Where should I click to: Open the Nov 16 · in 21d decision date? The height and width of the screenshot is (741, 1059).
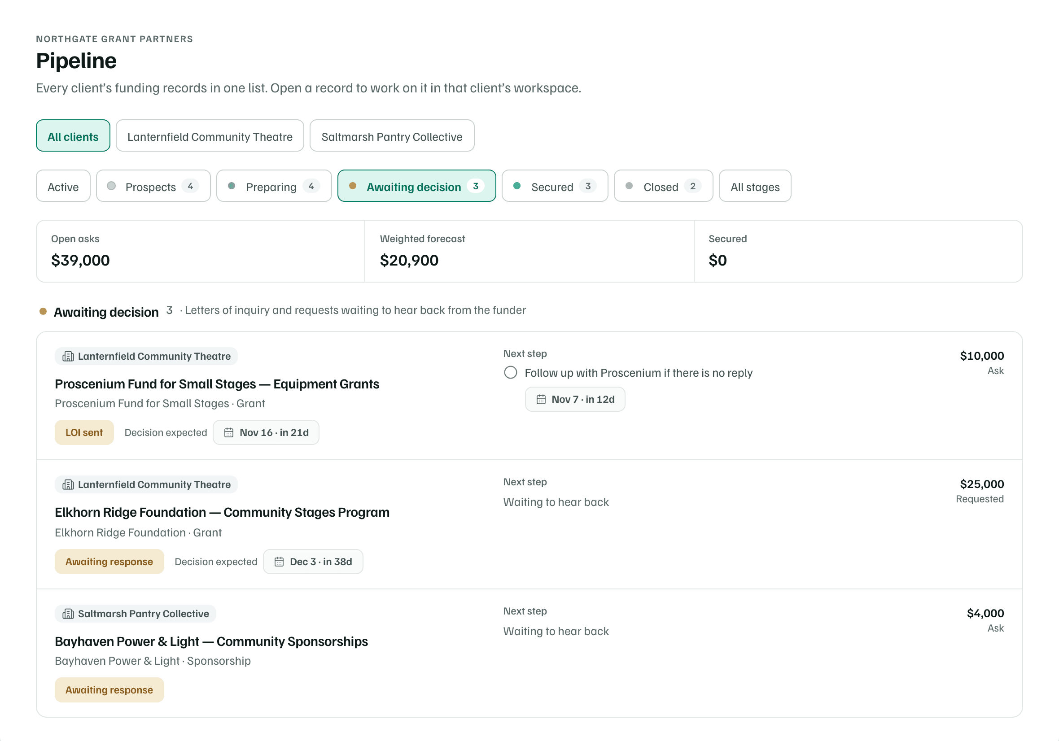[x=266, y=432]
